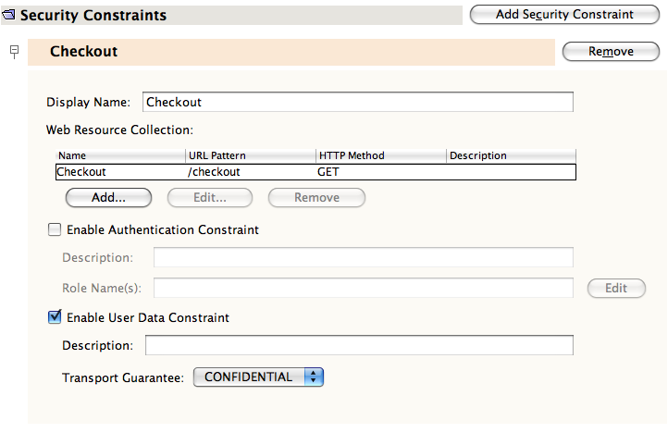Click authentication Description field

click(x=363, y=257)
